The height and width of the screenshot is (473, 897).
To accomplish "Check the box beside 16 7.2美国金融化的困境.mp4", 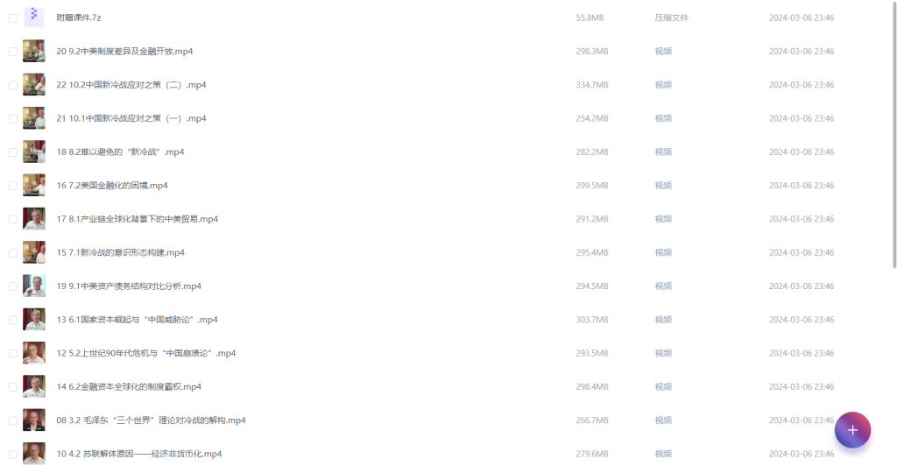I will click(x=13, y=186).
